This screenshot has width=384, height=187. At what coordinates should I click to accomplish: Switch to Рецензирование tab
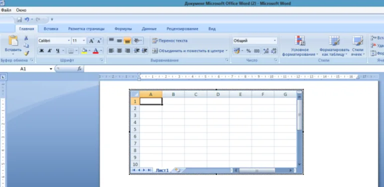[182, 28]
